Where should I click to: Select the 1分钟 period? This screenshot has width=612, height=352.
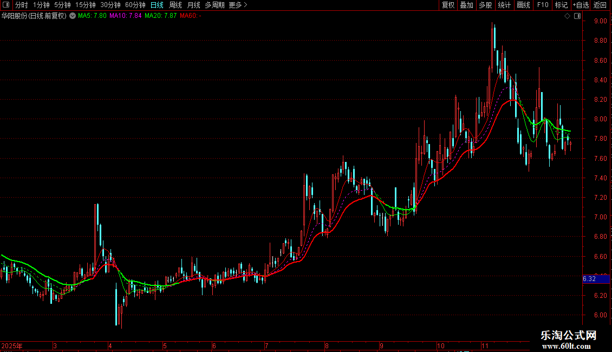pos(41,5)
